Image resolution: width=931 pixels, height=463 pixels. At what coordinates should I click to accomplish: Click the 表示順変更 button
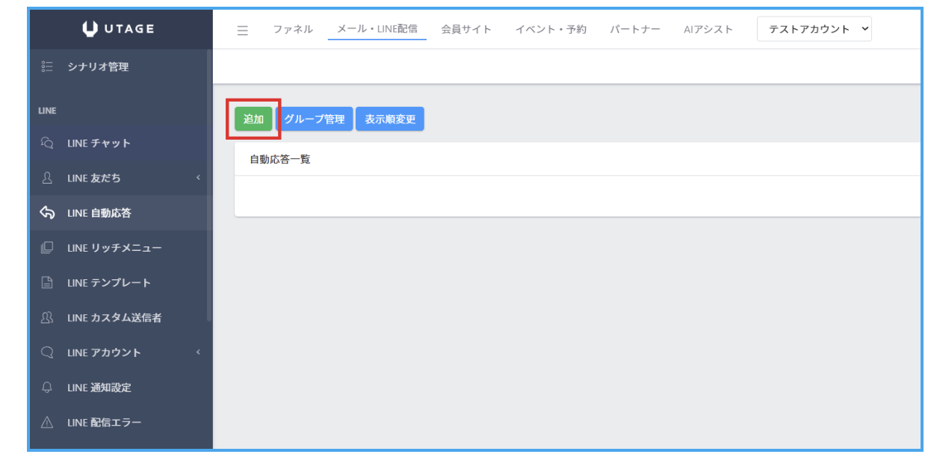pyautogui.click(x=390, y=119)
